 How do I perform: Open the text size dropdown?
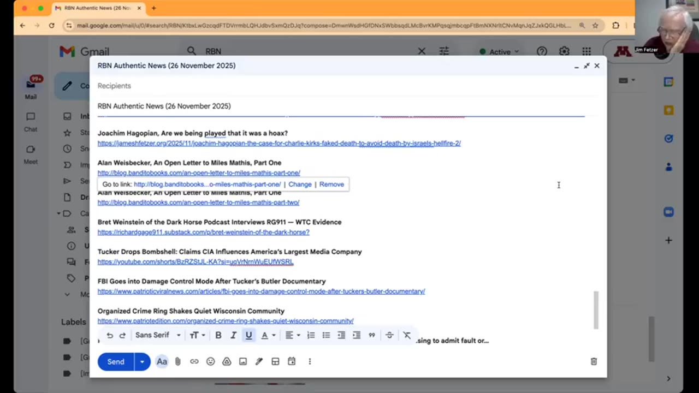(x=197, y=335)
